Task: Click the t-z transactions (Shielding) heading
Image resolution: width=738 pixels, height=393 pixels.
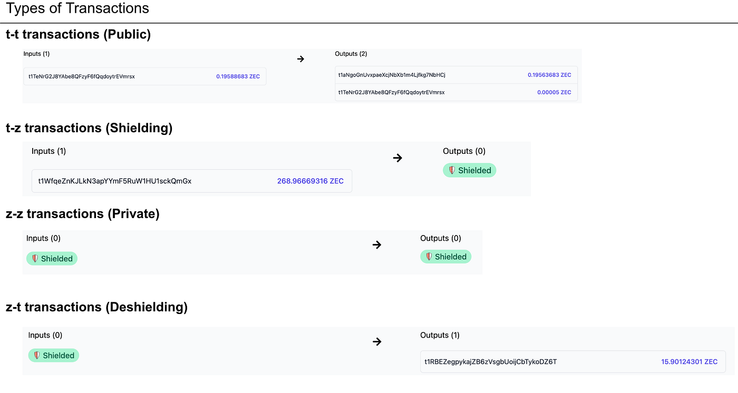Action: tap(89, 128)
